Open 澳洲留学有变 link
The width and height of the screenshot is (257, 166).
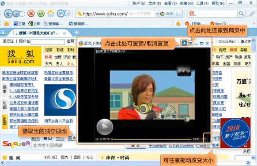22,85
